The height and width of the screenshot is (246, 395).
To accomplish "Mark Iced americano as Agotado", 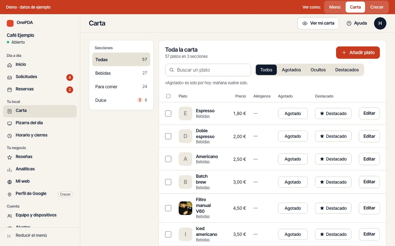I will tap(293, 235).
